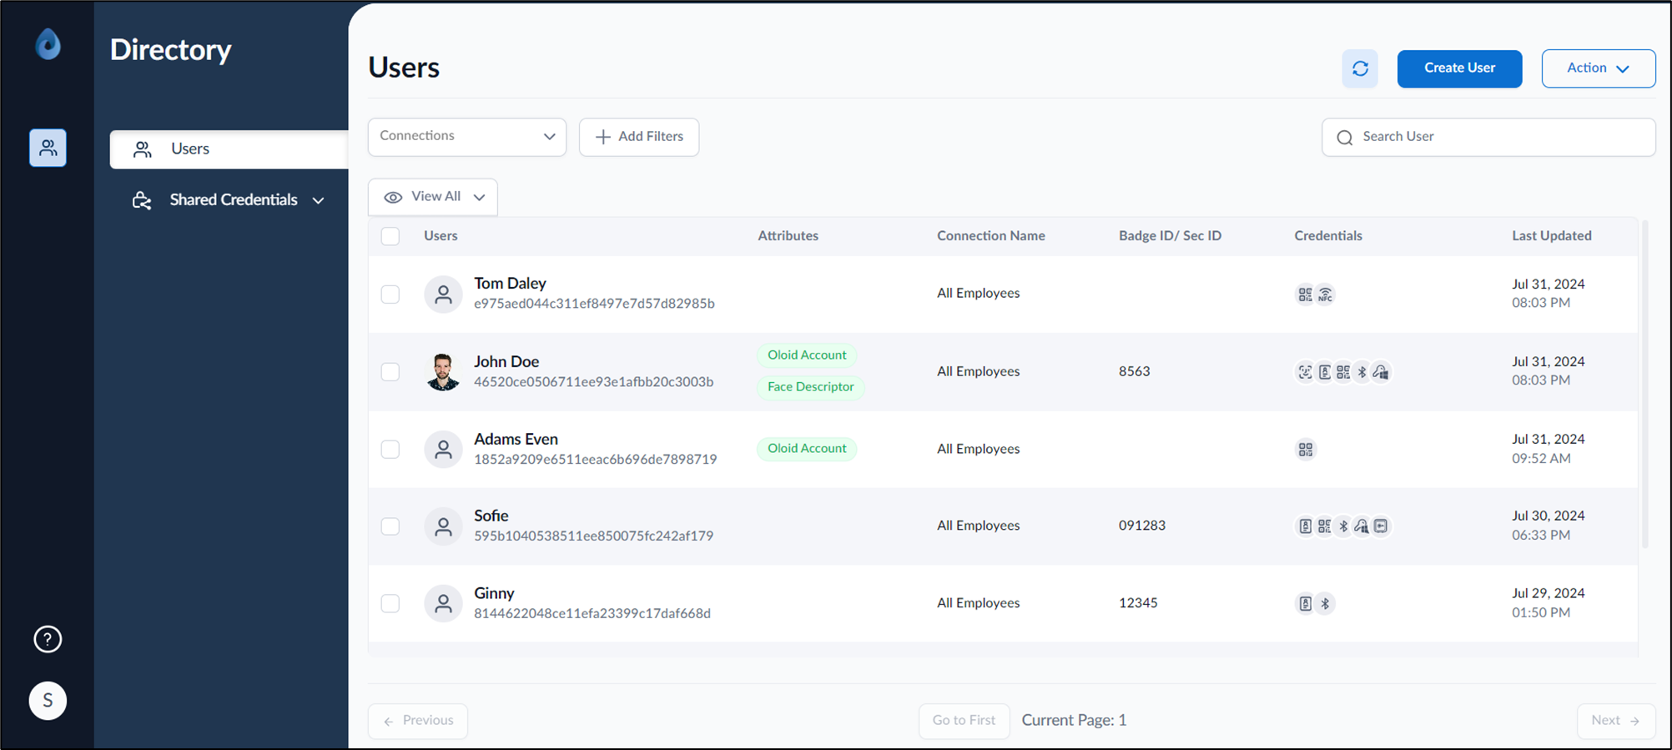Click John Doe's Bluetooth credential icon
Viewport: 1672px width, 750px height.
coord(1362,372)
